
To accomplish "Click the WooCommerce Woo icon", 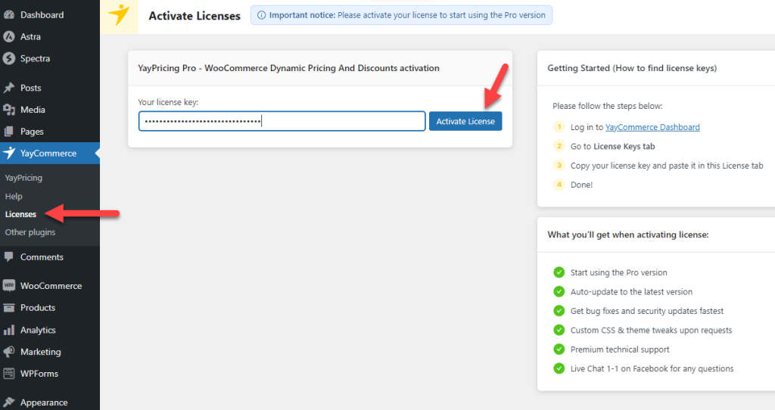I will point(9,285).
